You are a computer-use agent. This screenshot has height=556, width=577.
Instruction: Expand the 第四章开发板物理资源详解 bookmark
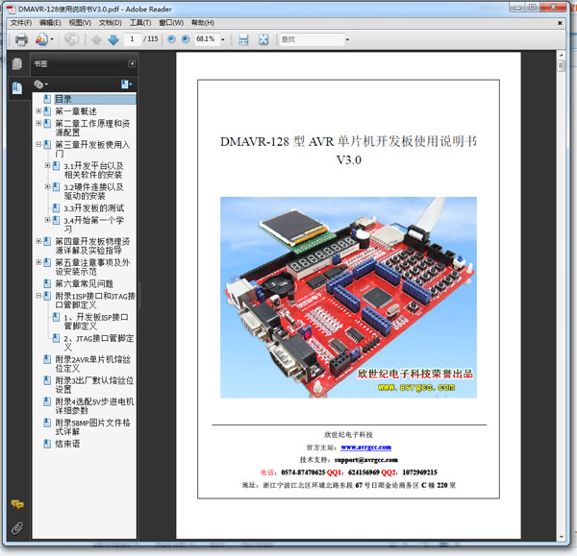tap(38, 241)
